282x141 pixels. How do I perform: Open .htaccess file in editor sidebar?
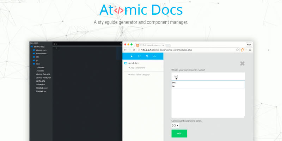click(40, 71)
